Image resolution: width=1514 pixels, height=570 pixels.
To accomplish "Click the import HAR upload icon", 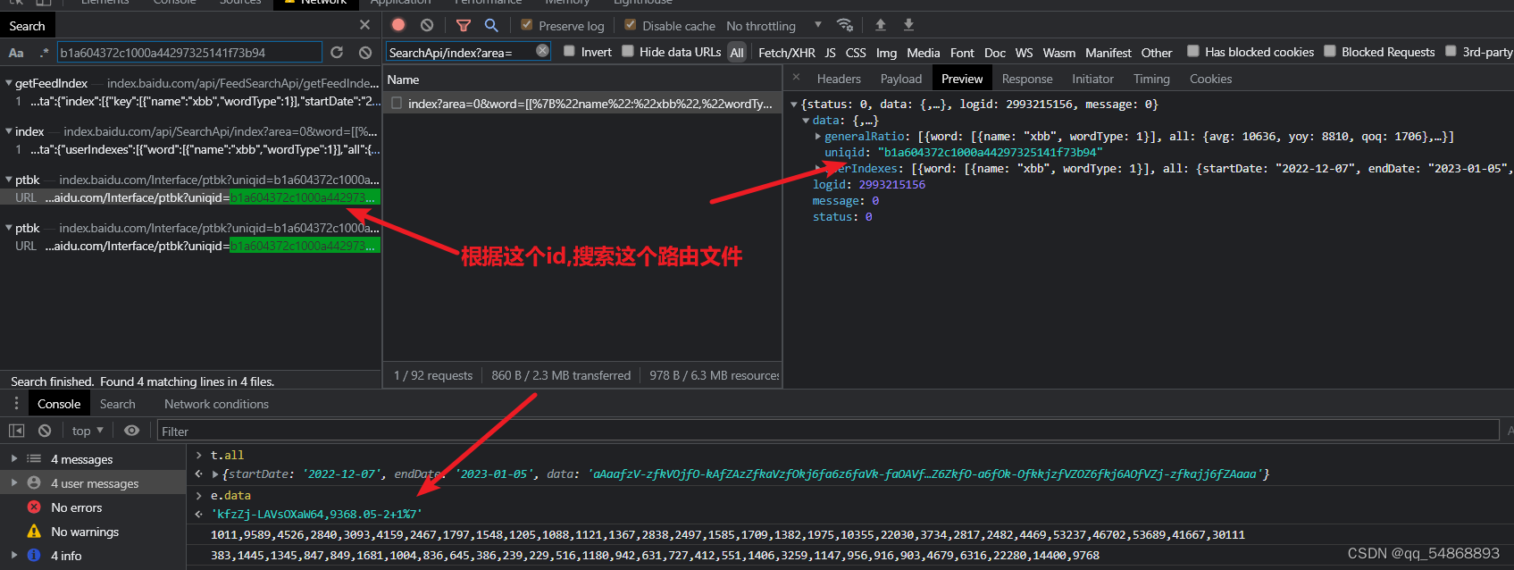I will click(881, 24).
